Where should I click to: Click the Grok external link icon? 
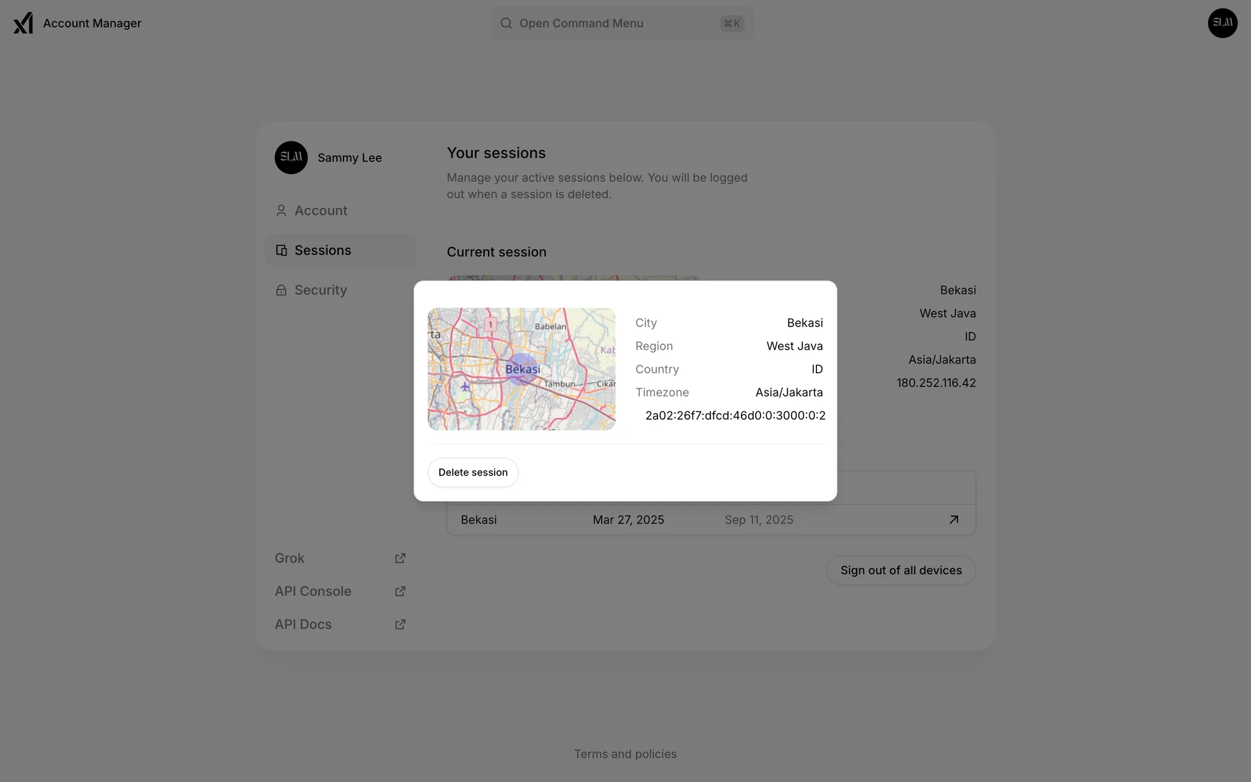point(400,558)
